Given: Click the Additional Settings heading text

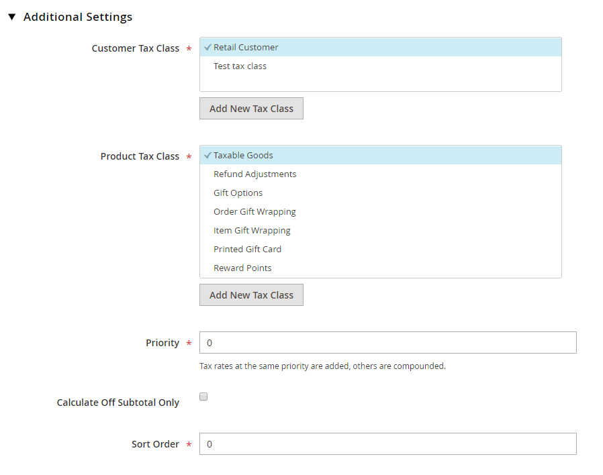Looking at the screenshot, I should coord(78,17).
